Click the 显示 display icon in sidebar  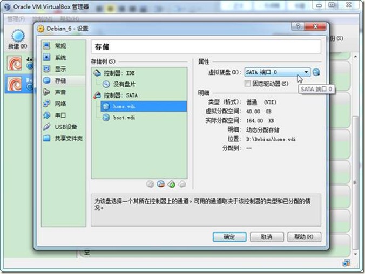[46, 69]
